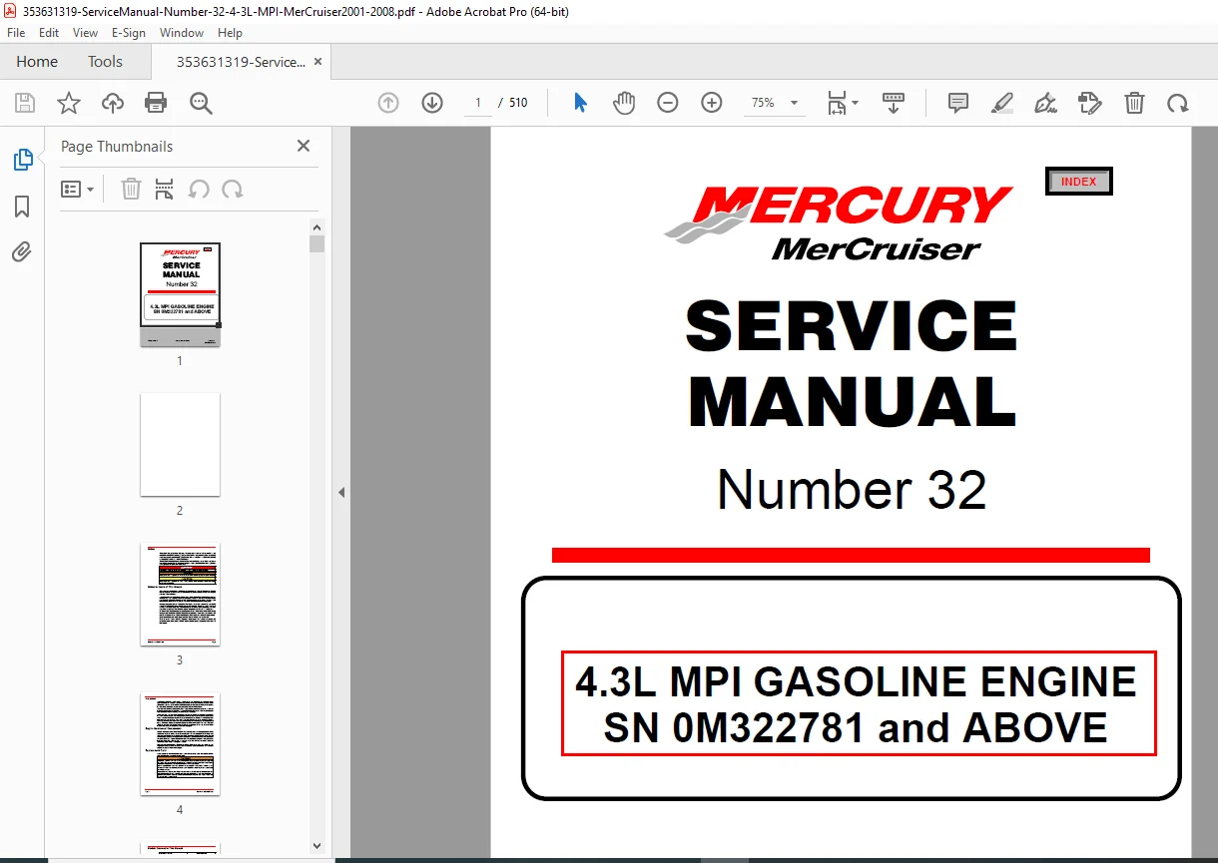
Task: Choose the Selection arrow tool
Action: click(580, 103)
